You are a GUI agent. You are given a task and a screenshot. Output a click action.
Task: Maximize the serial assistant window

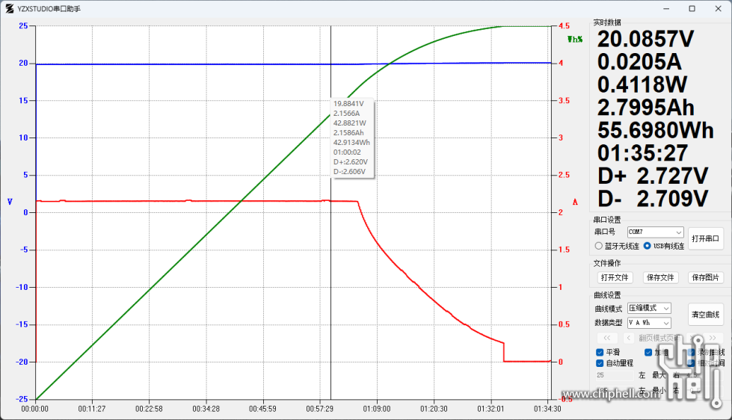692,8
